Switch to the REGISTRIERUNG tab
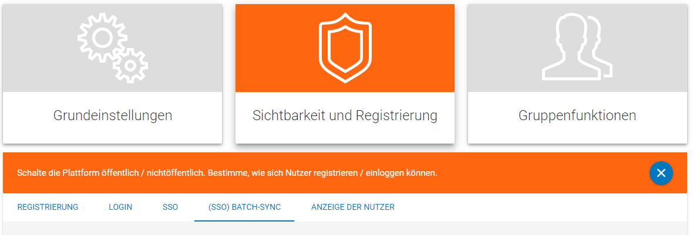Viewport: 693px width, 235px height. click(x=48, y=207)
